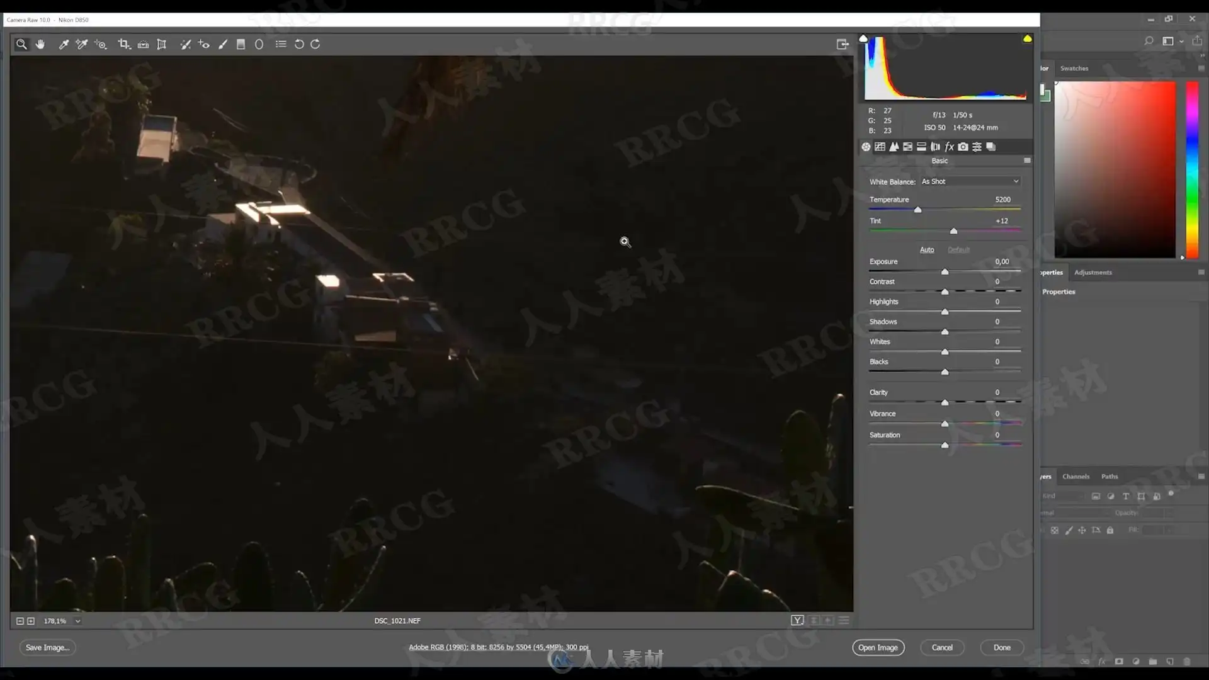Screen dimensions: 1209x680
Task: Select the Adjustment Brush tool
Action: (x=223, y=44)
